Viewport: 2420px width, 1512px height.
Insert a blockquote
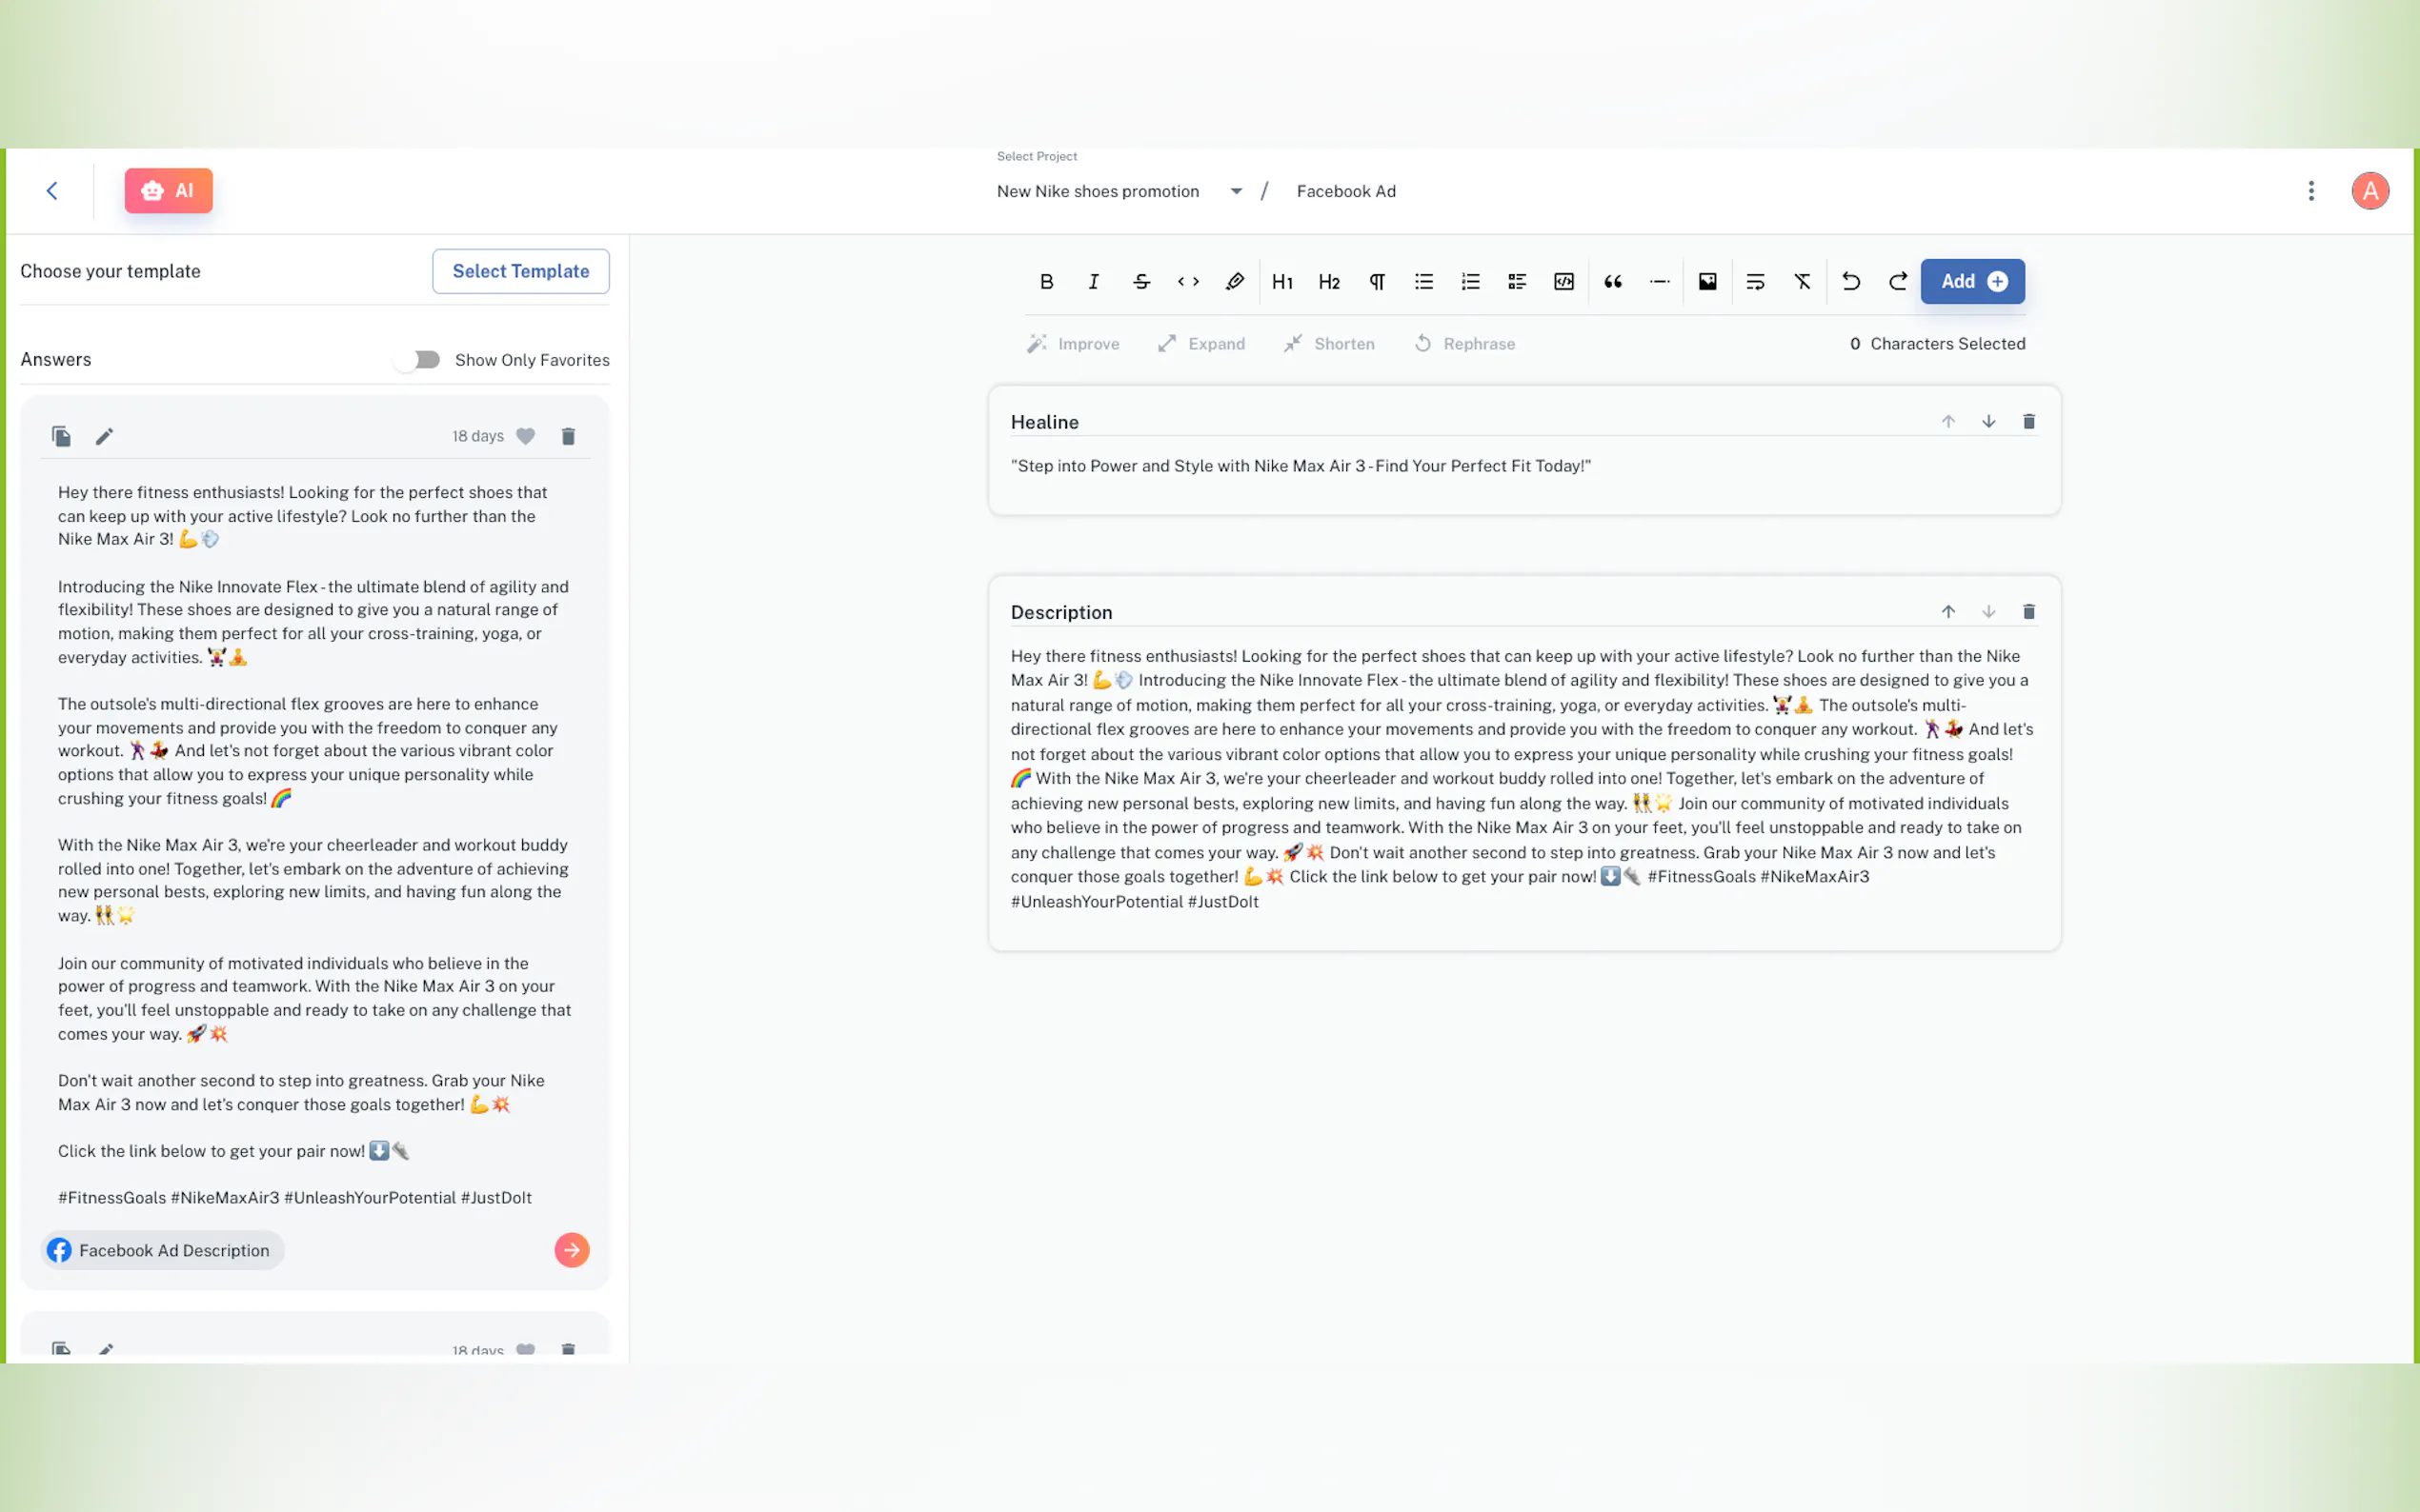pos(1613,282)
